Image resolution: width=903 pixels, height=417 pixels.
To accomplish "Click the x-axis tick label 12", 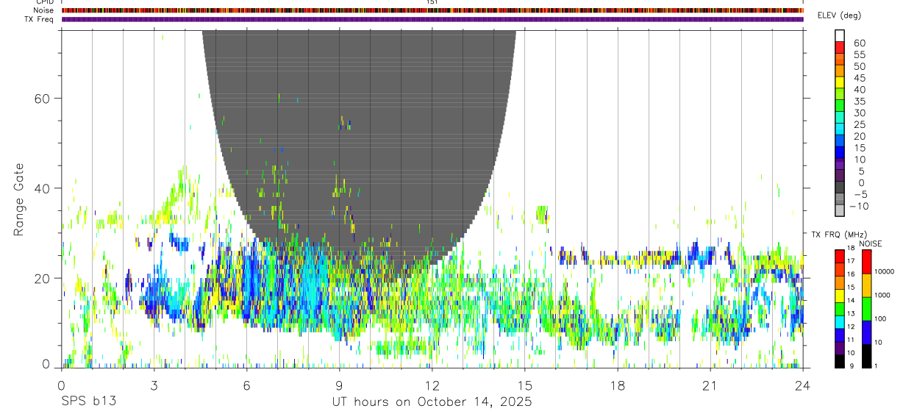I will tap(432, 385).
